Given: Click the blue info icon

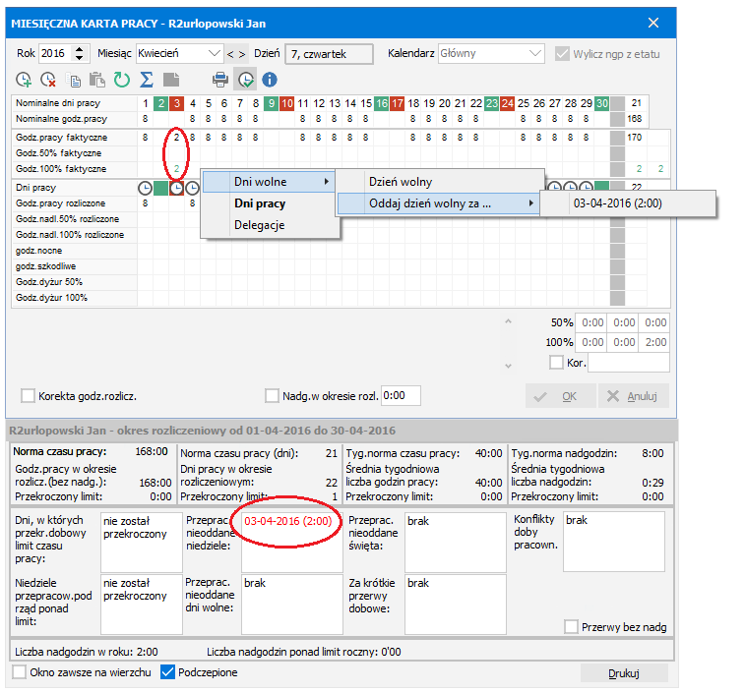Looking at the screenshot, I should 269,80.
